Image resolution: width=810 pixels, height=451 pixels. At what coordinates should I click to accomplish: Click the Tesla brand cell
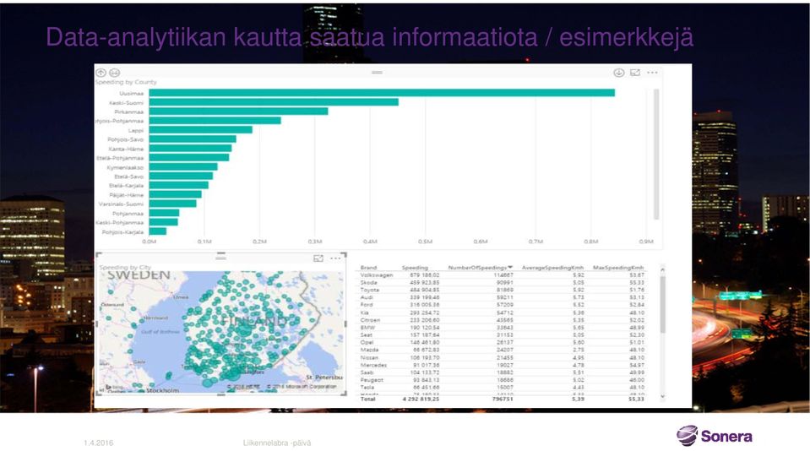(x=367, y=387)
